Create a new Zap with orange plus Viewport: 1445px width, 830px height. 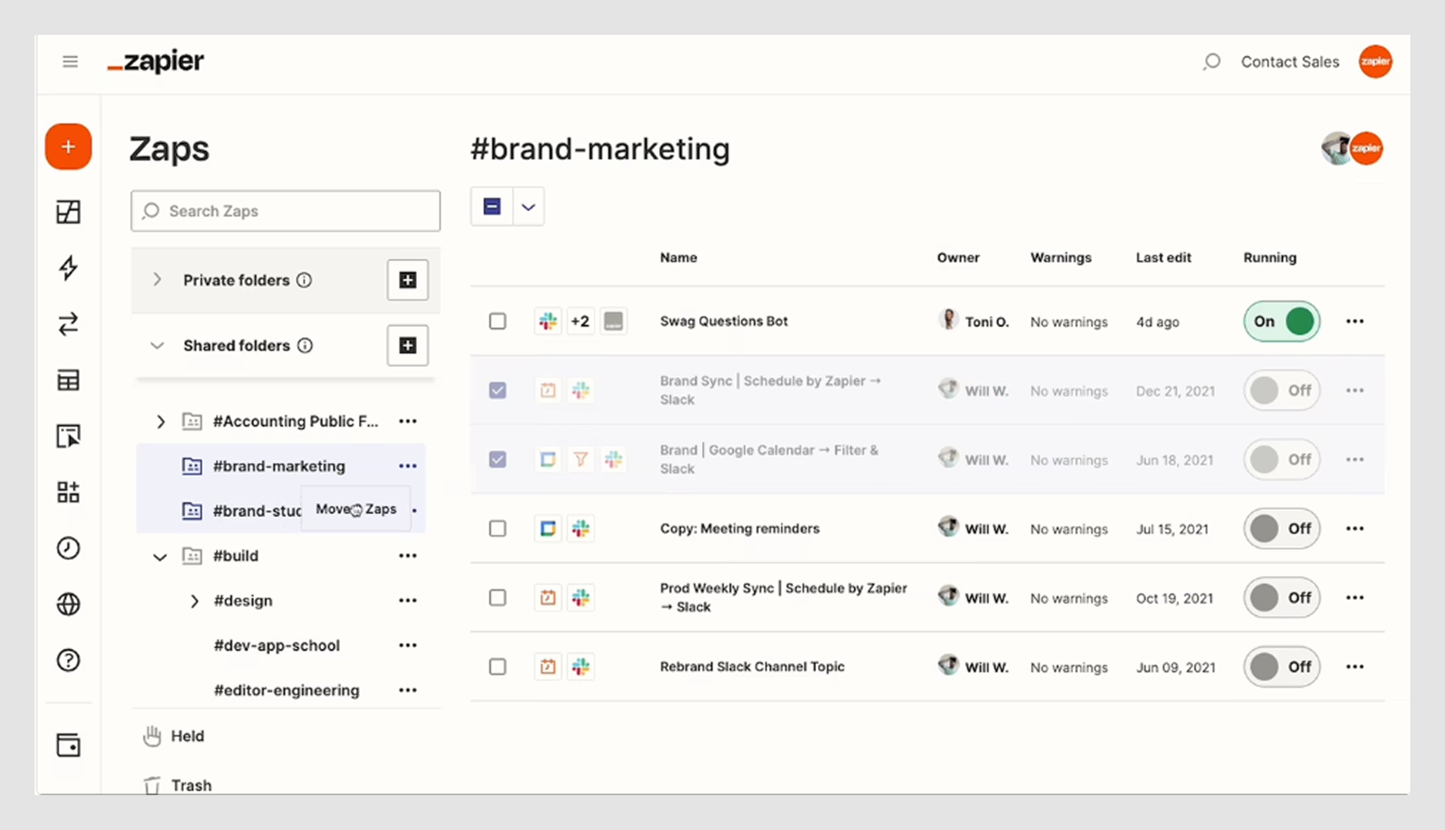[x=68, y=147]
